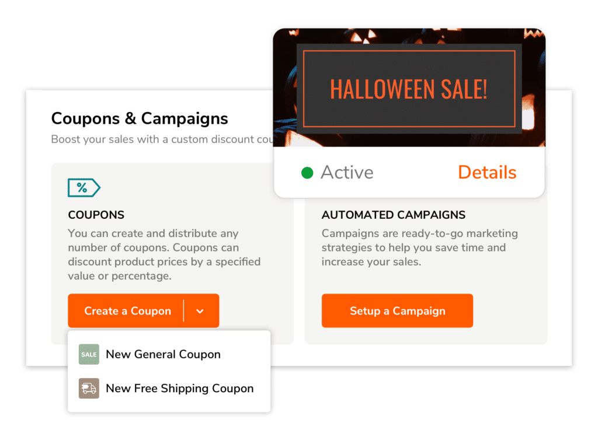
Task: Open Details for the Halloween campaign
Action: [x=487, y=172]
